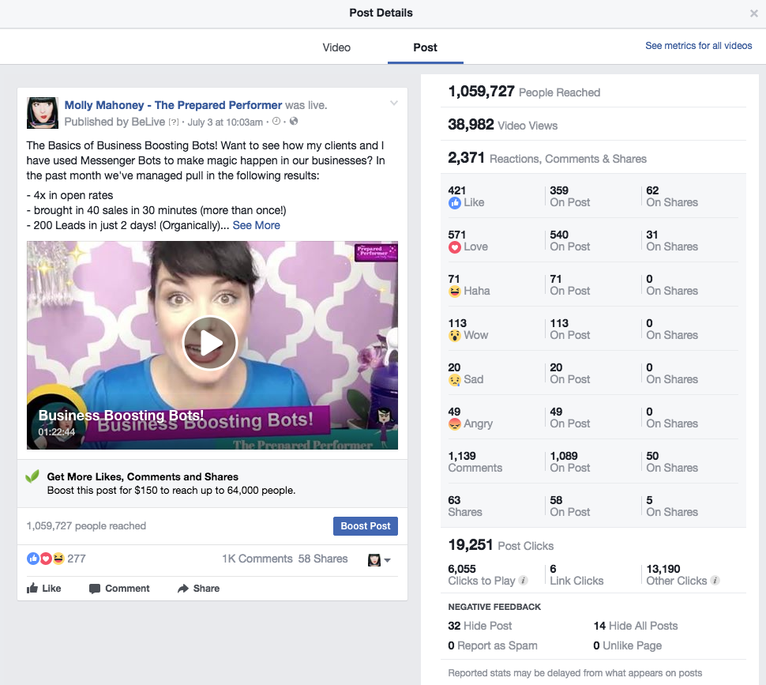This screenshot has height=685, width=766.
Task: Click Molly Mahoney profile picture thumbnail
Action: click(43, 113)
